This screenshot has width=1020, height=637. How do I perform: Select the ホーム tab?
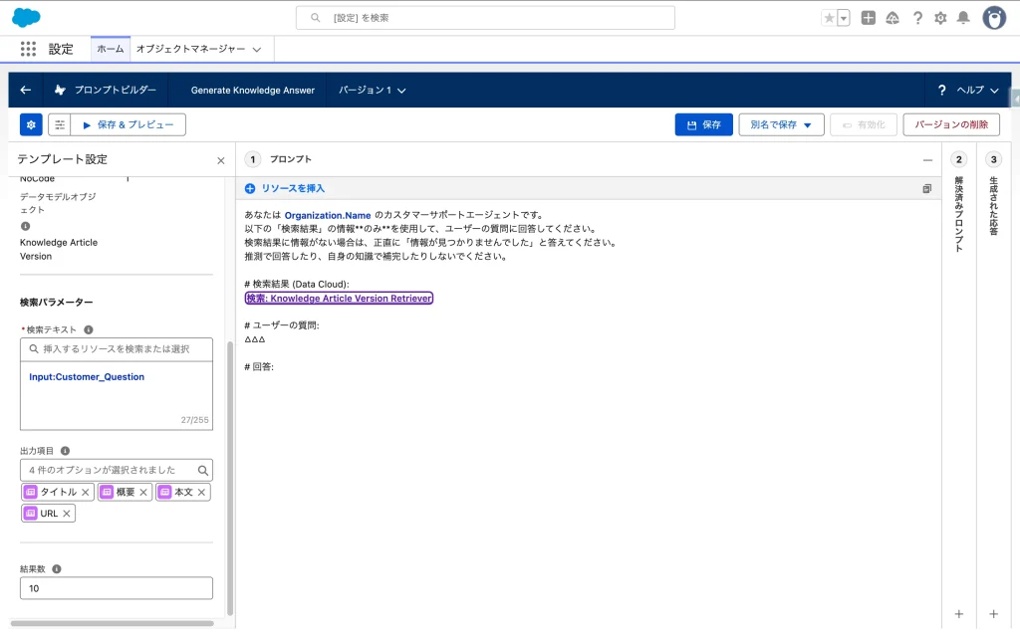110,49
